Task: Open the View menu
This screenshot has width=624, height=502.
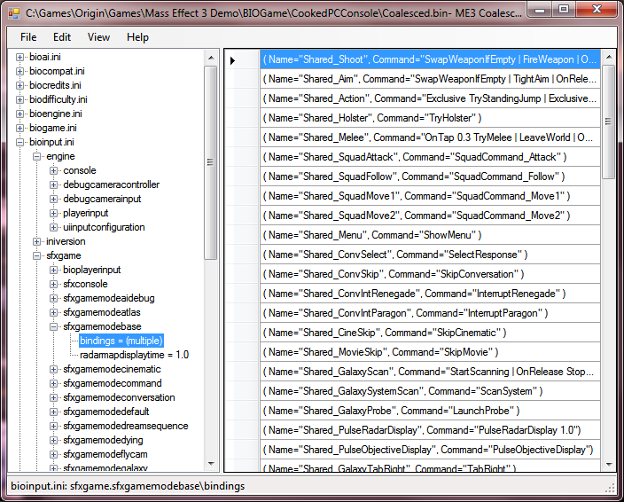Action: 98,37
